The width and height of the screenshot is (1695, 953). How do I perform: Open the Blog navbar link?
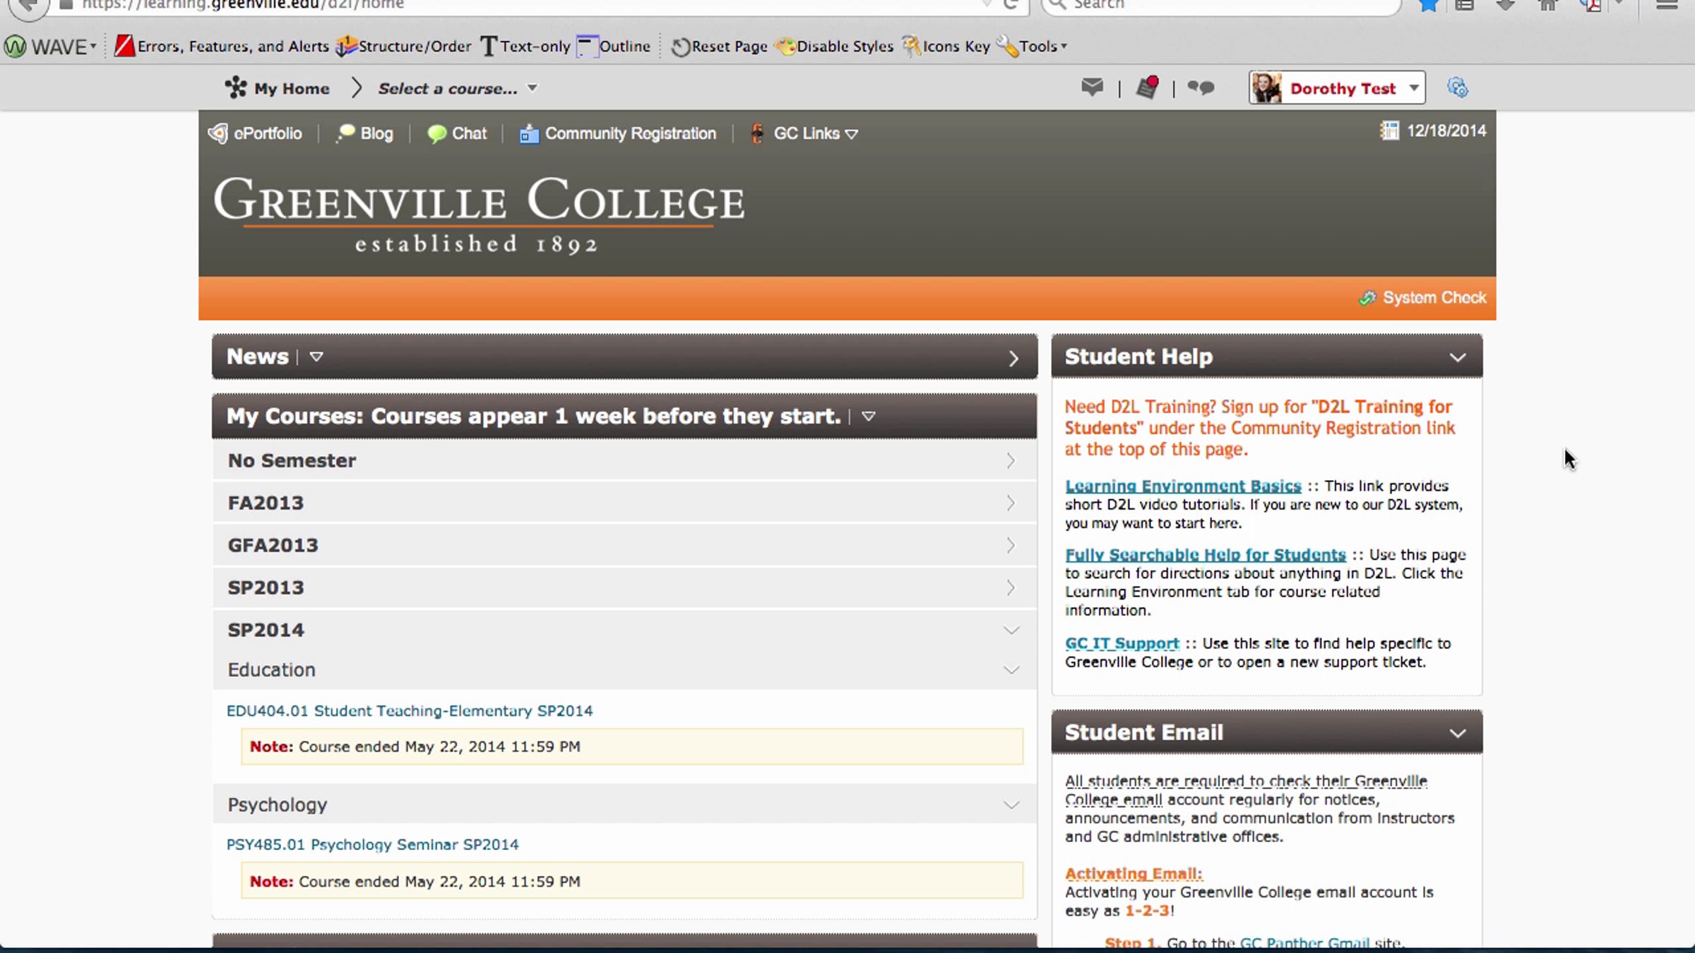(x=364, y=133)
